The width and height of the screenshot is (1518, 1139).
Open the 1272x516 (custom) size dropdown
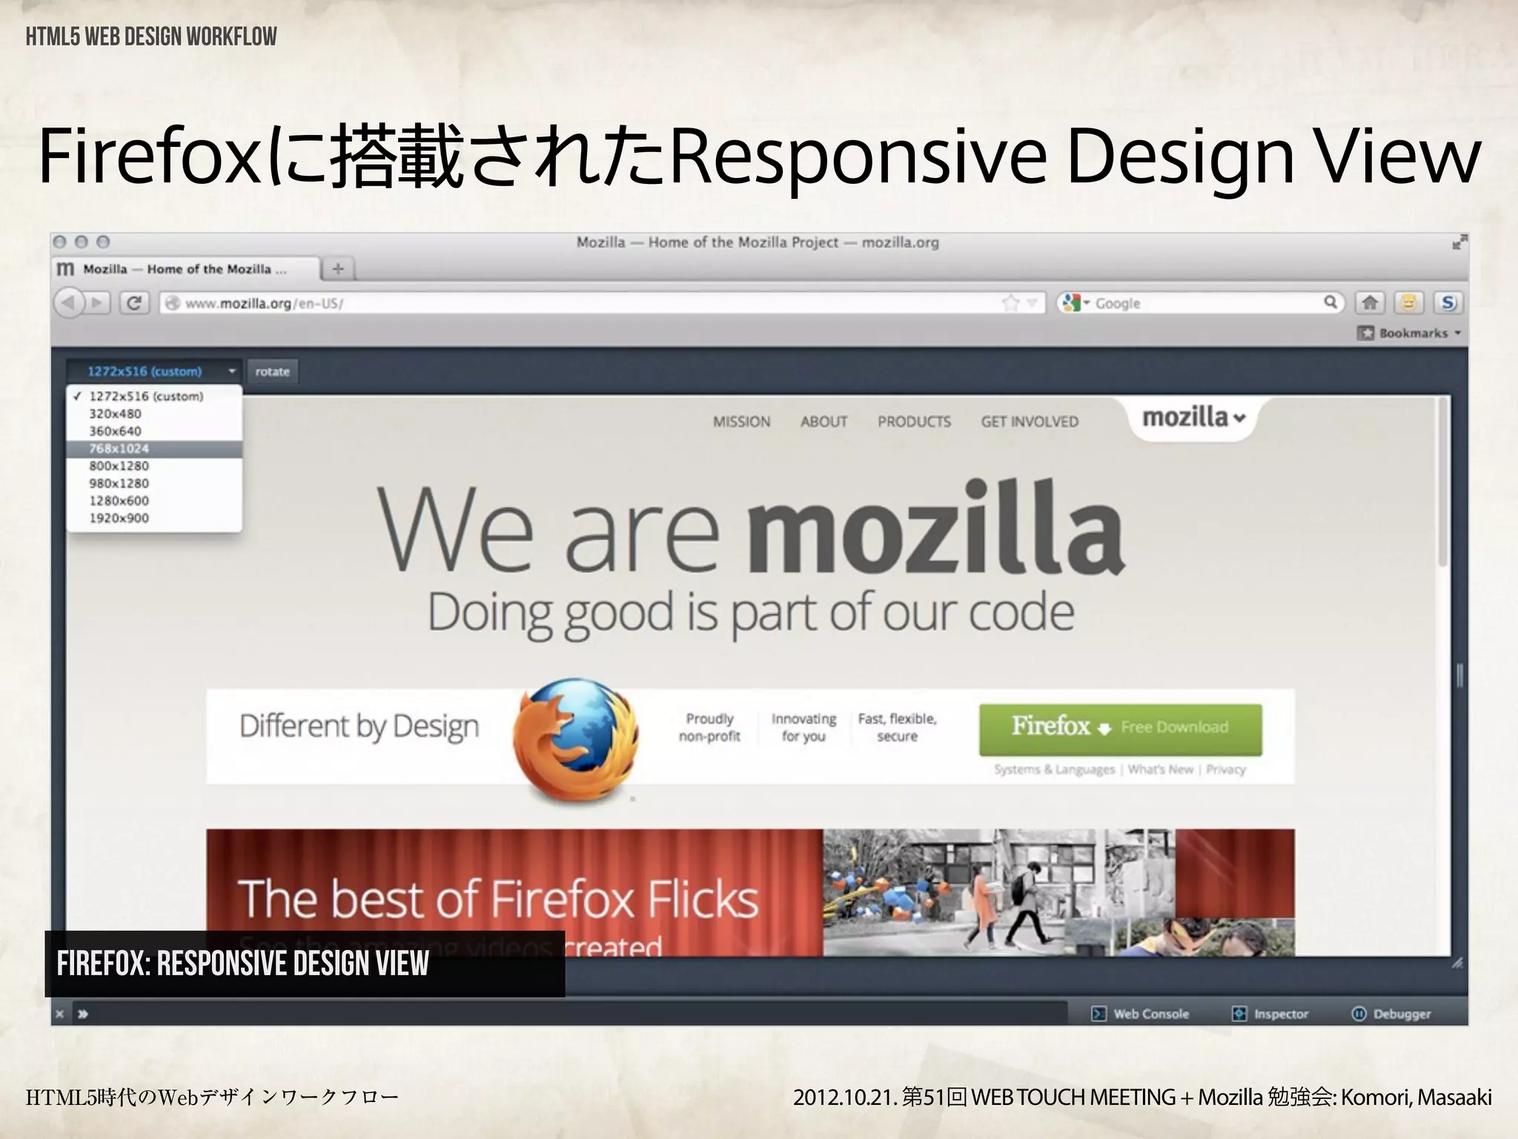click(x=154, y=372)
